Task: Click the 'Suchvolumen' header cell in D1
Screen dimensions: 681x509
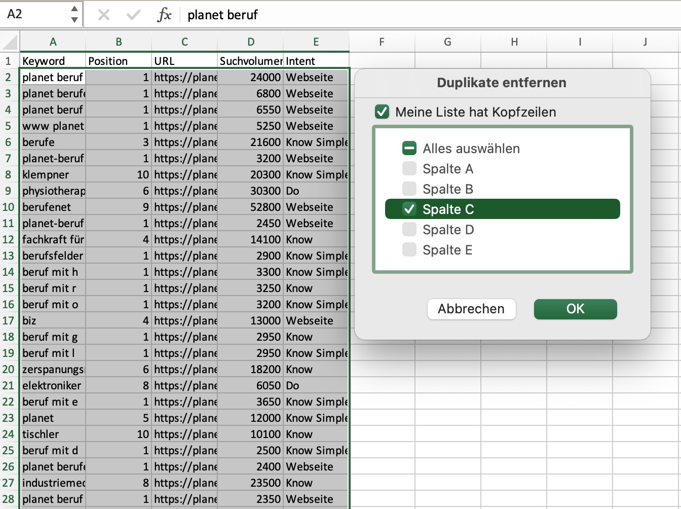Action: pos(250,61)
